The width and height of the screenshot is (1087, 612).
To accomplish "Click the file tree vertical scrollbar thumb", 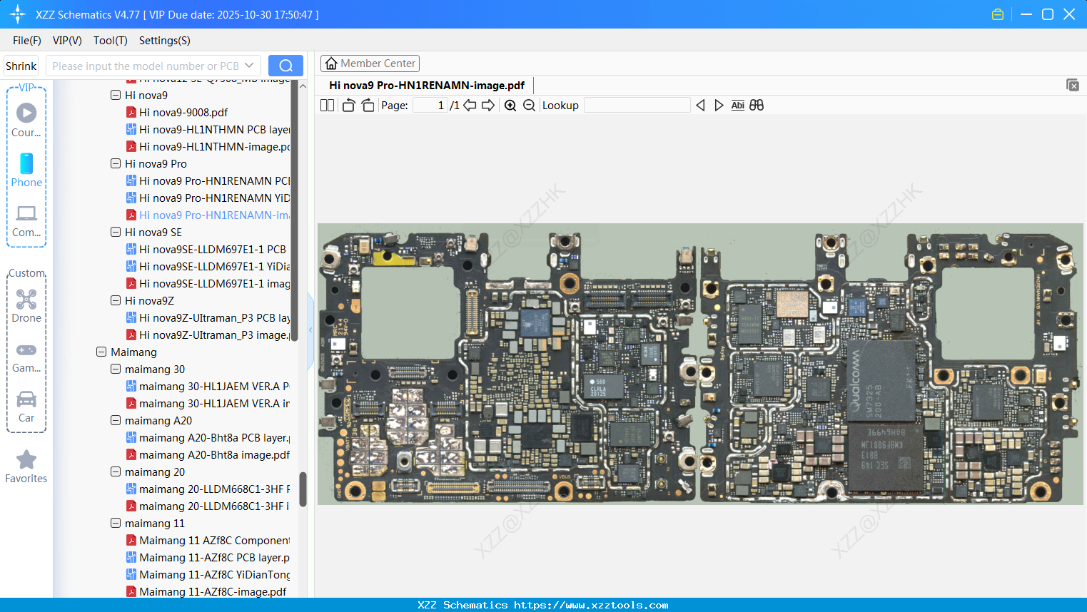I will coord(303,489).
